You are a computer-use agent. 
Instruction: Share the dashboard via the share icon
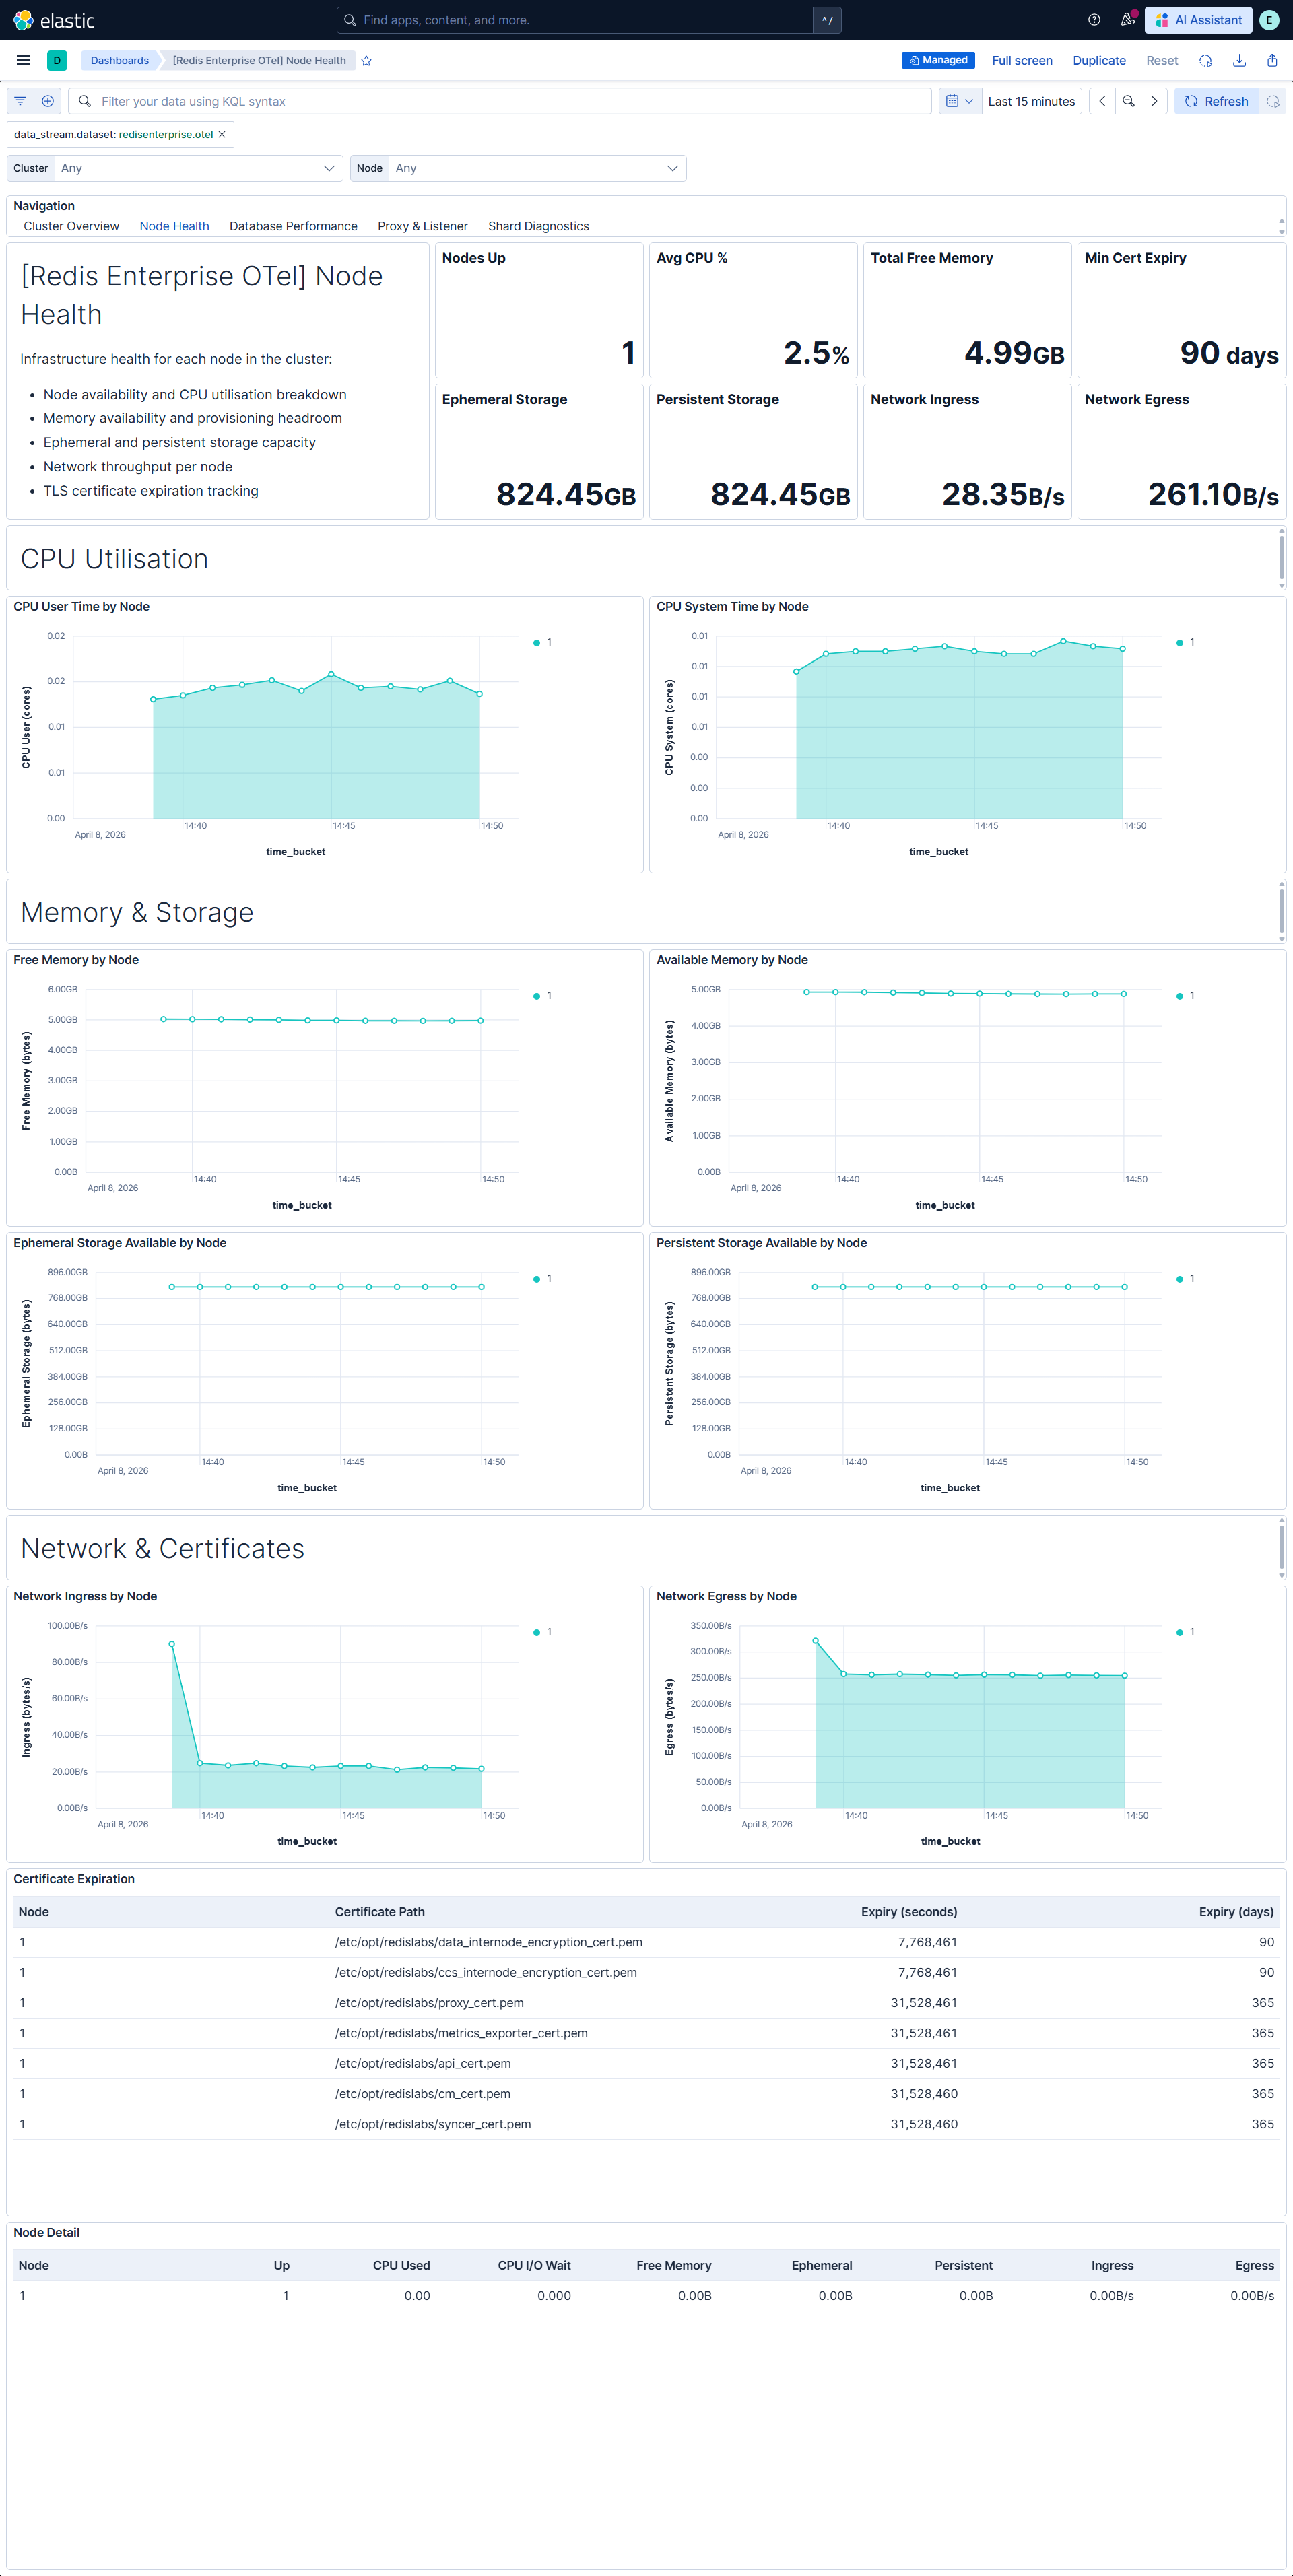(1271, 60)
